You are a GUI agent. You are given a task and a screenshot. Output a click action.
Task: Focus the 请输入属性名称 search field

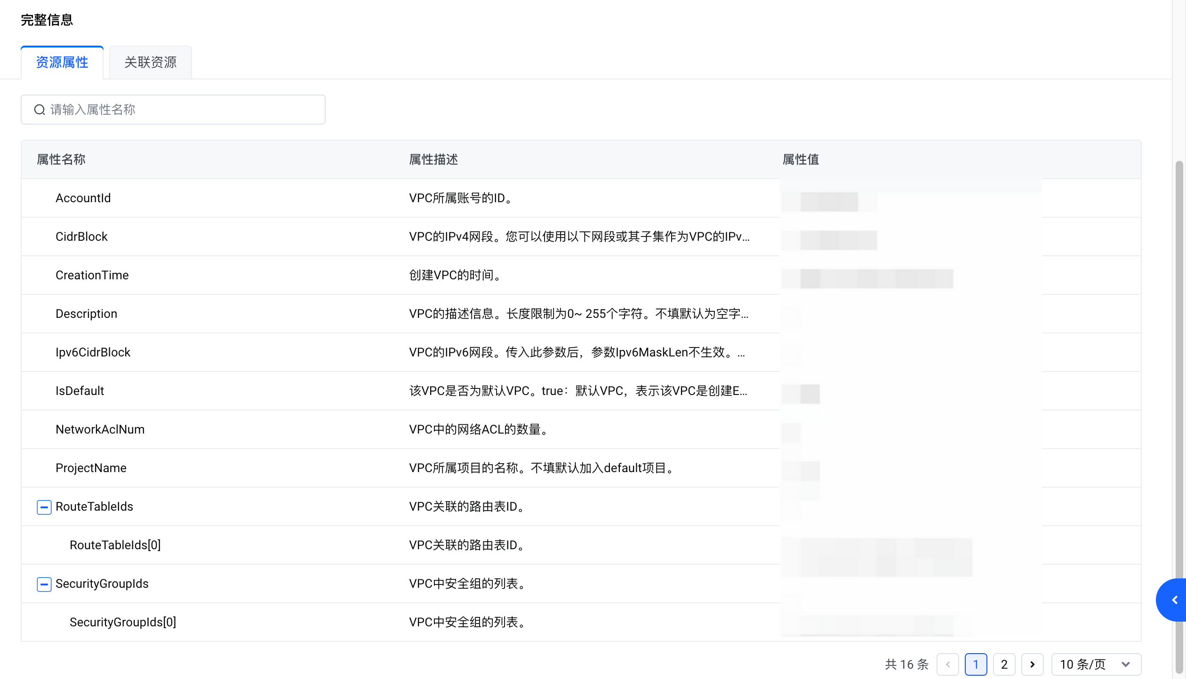pyautogui.click(x=184, y=110)
